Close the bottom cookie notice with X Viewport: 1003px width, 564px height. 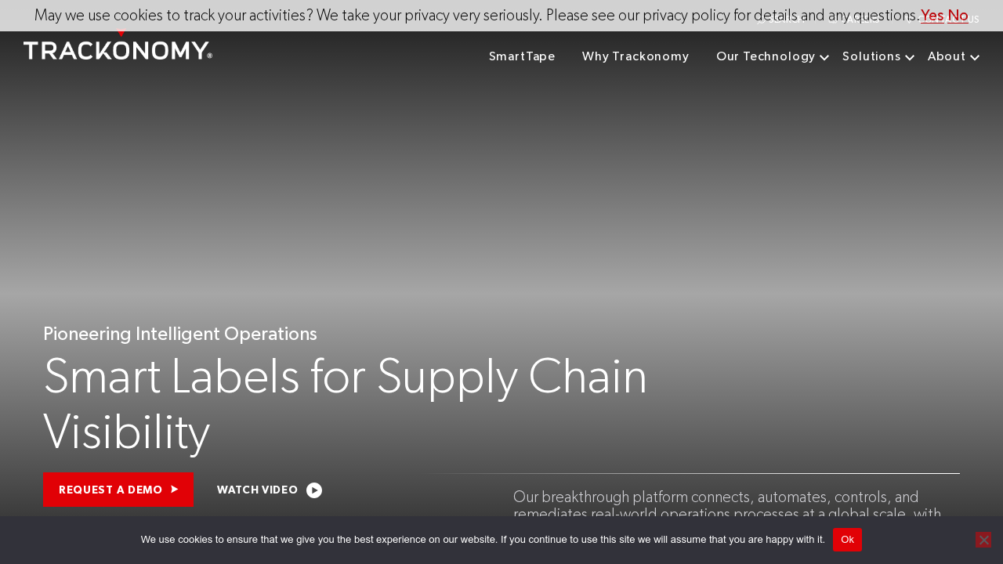[x=983, y=540]
